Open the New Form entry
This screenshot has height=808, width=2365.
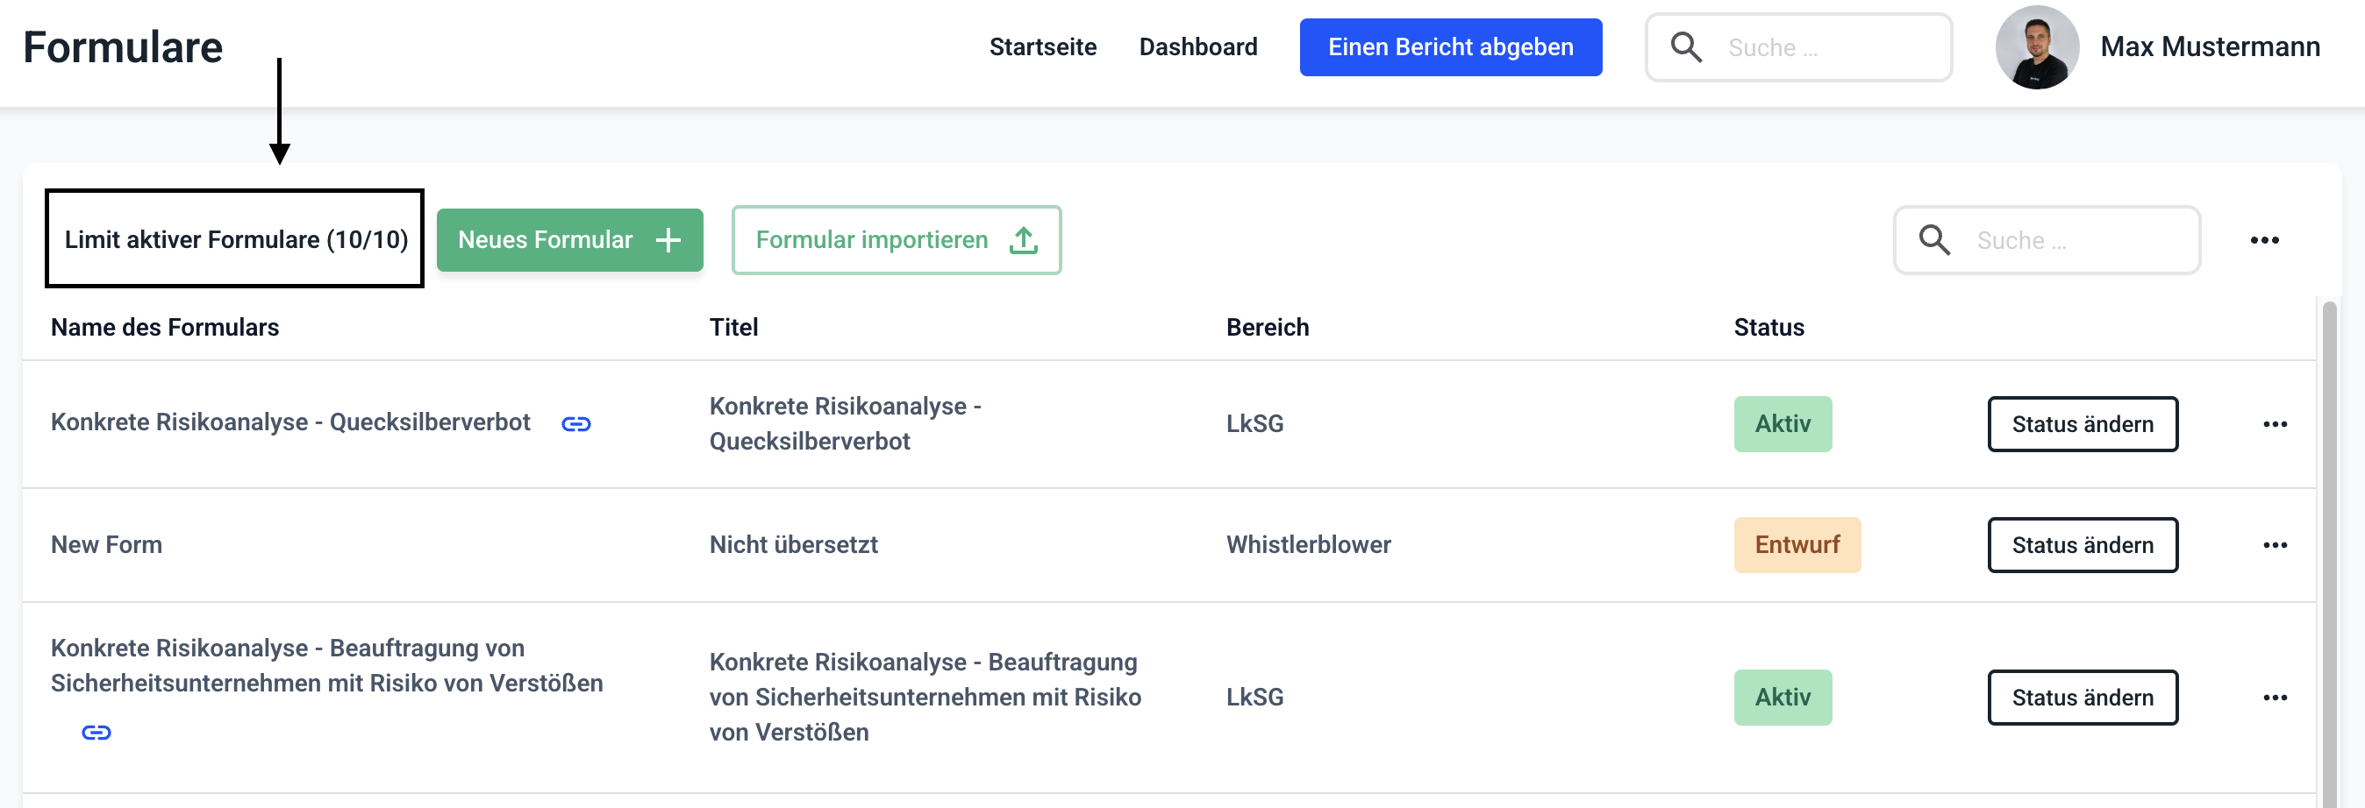point(106,545)
